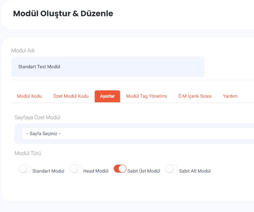Click the Modül Oluştur & Düzenle page heading

pos(63,14)
